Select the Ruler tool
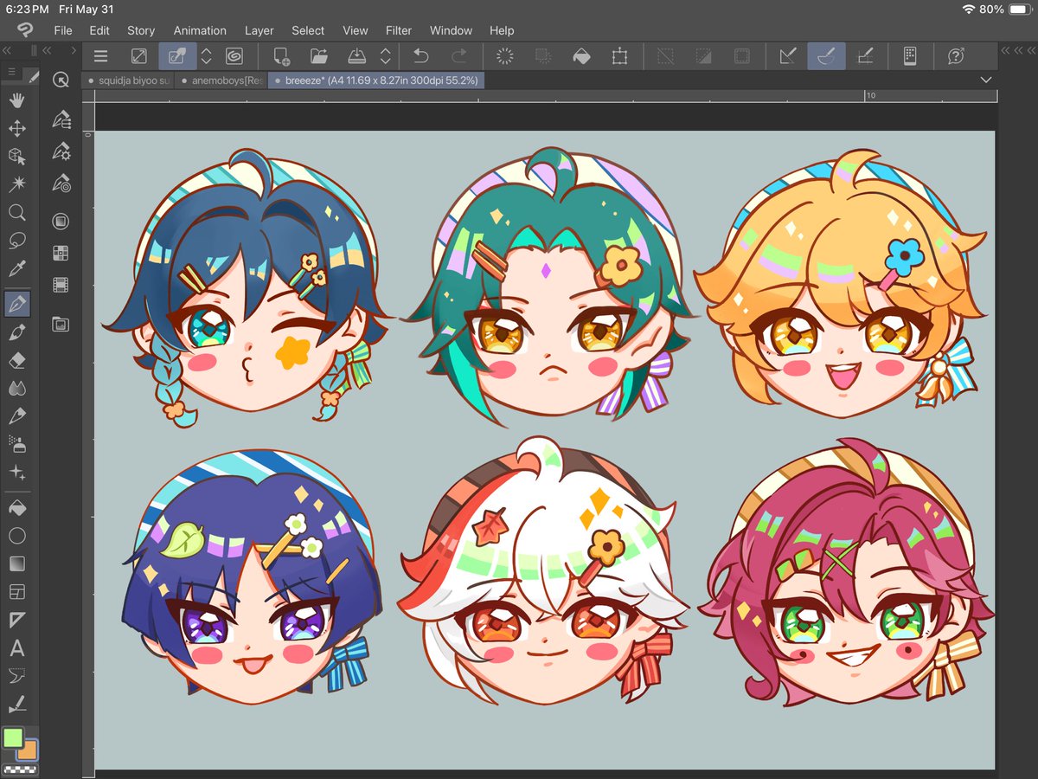1038x779 pixels. 16,620
